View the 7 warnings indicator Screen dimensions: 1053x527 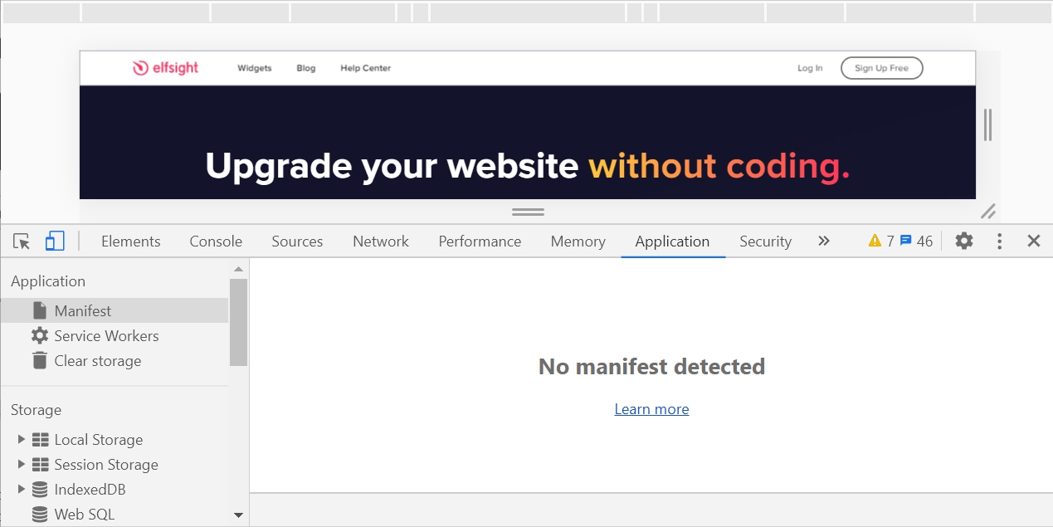tap(880, 241)
